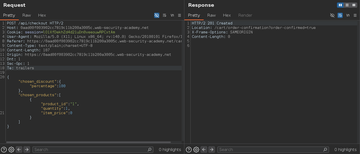Open the Response Render tab
Viewport: 360px width, 154px height.
(245, 15)
